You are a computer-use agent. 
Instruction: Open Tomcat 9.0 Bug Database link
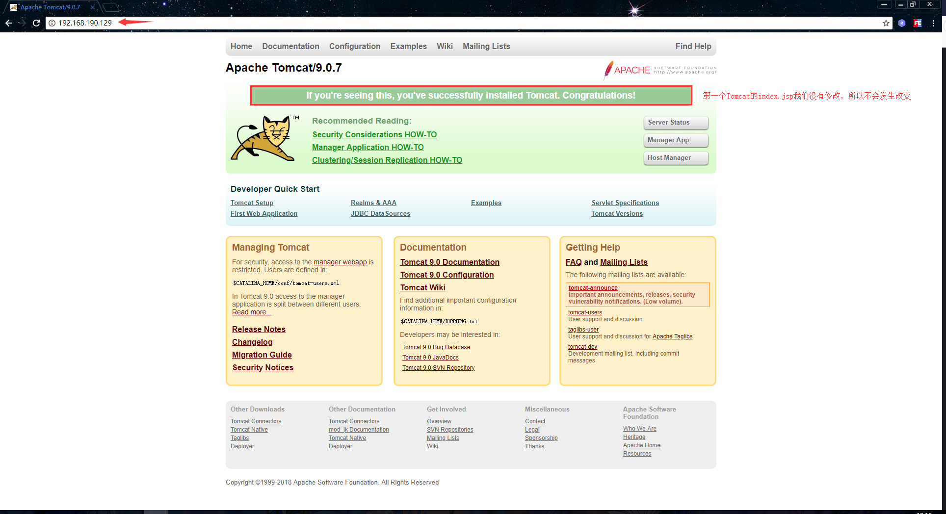coord(436,347)
